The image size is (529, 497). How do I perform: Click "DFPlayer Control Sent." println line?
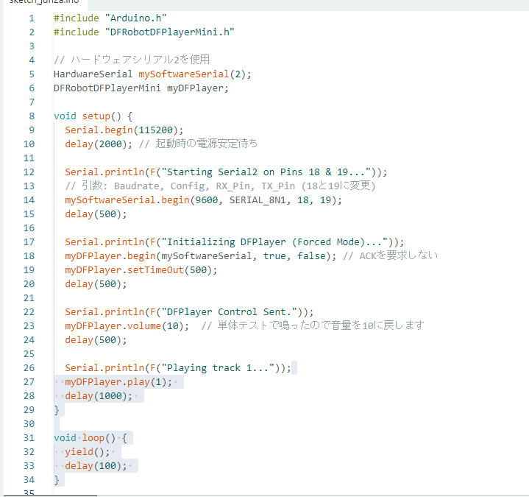[x=189, y=312]
